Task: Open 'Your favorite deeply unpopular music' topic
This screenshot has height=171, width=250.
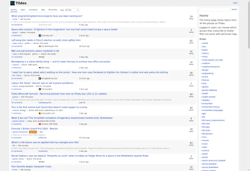Action: click(31, 167)
